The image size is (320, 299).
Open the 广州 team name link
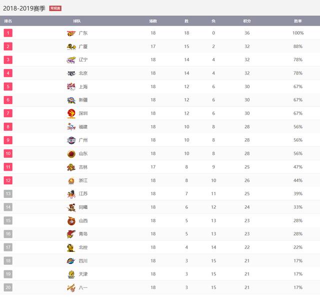pos(83,140)
